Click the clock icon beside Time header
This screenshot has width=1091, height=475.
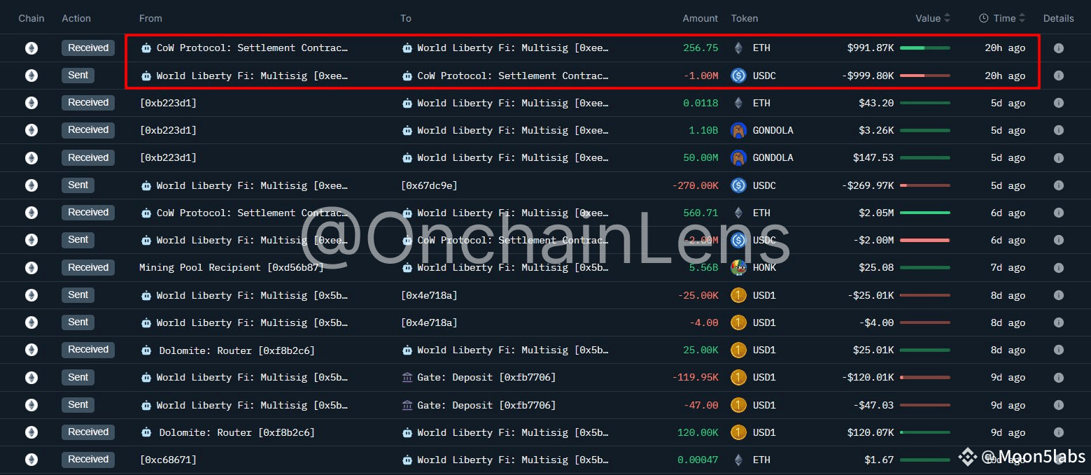tap(983, 18)
